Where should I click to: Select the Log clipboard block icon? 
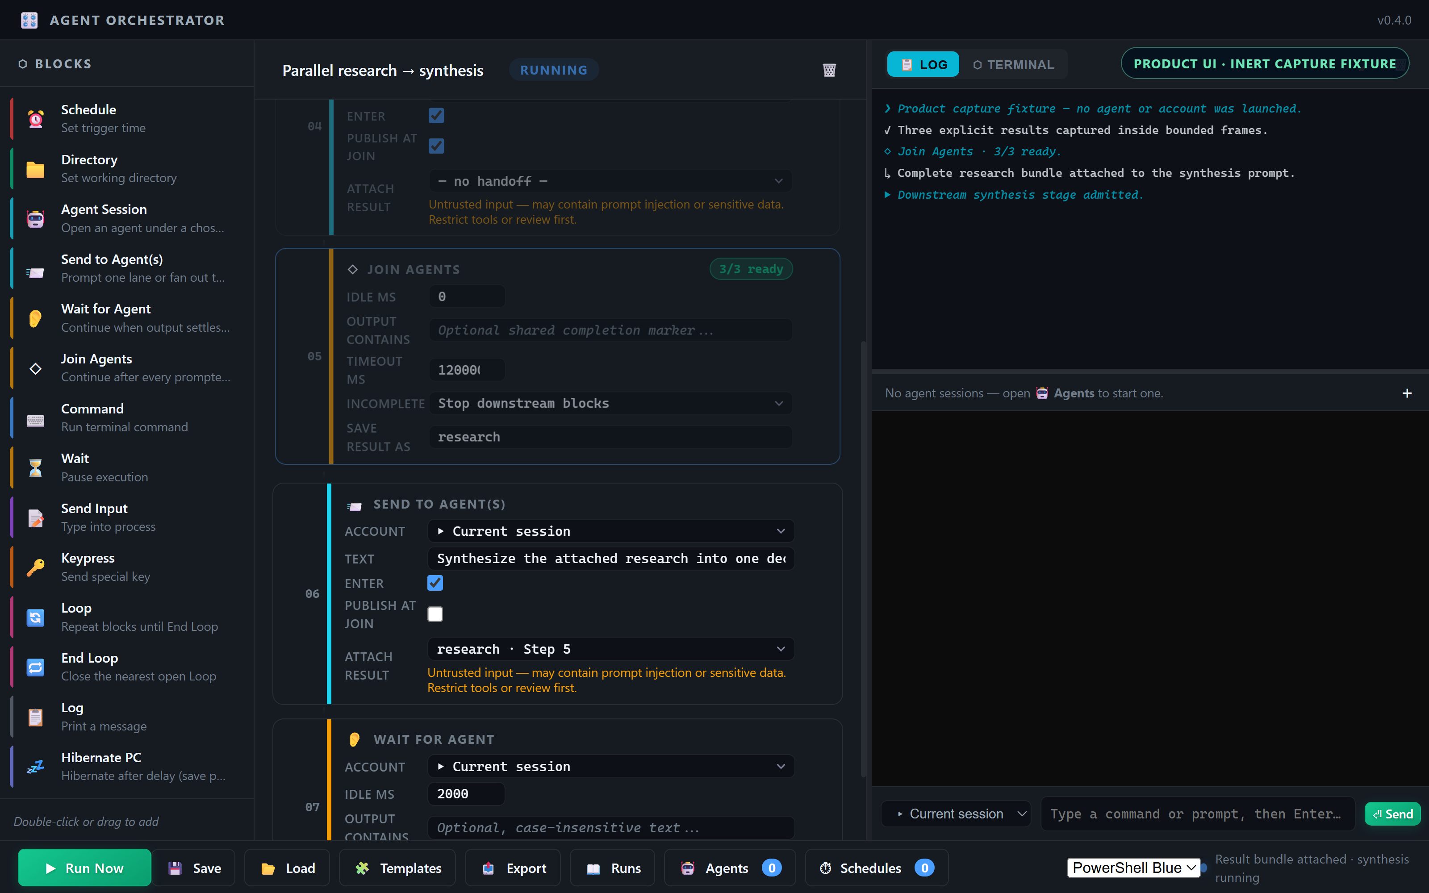pyautogui.click(x=35, y=717)
